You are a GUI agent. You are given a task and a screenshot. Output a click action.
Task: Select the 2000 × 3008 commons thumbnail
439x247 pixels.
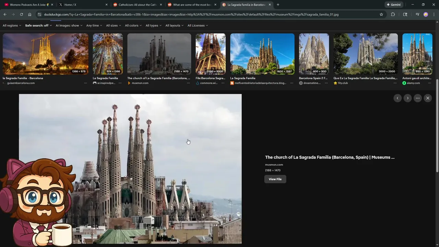tap(211, 54)
